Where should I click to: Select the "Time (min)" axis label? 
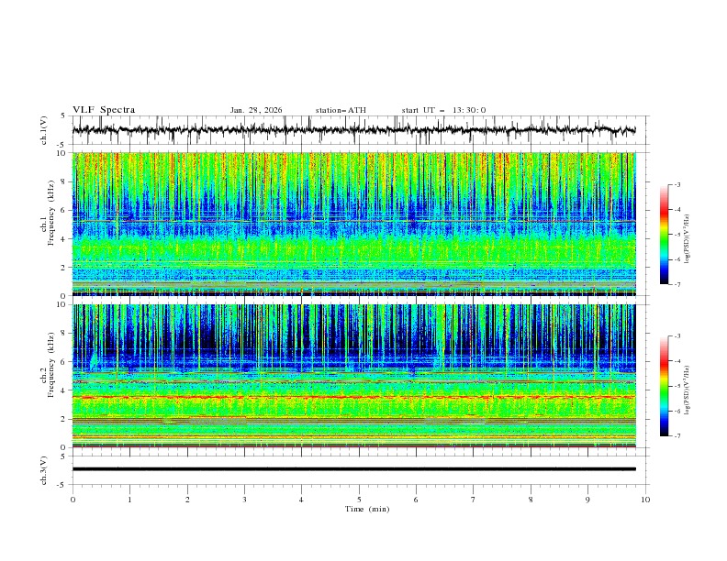click(367, 509)
